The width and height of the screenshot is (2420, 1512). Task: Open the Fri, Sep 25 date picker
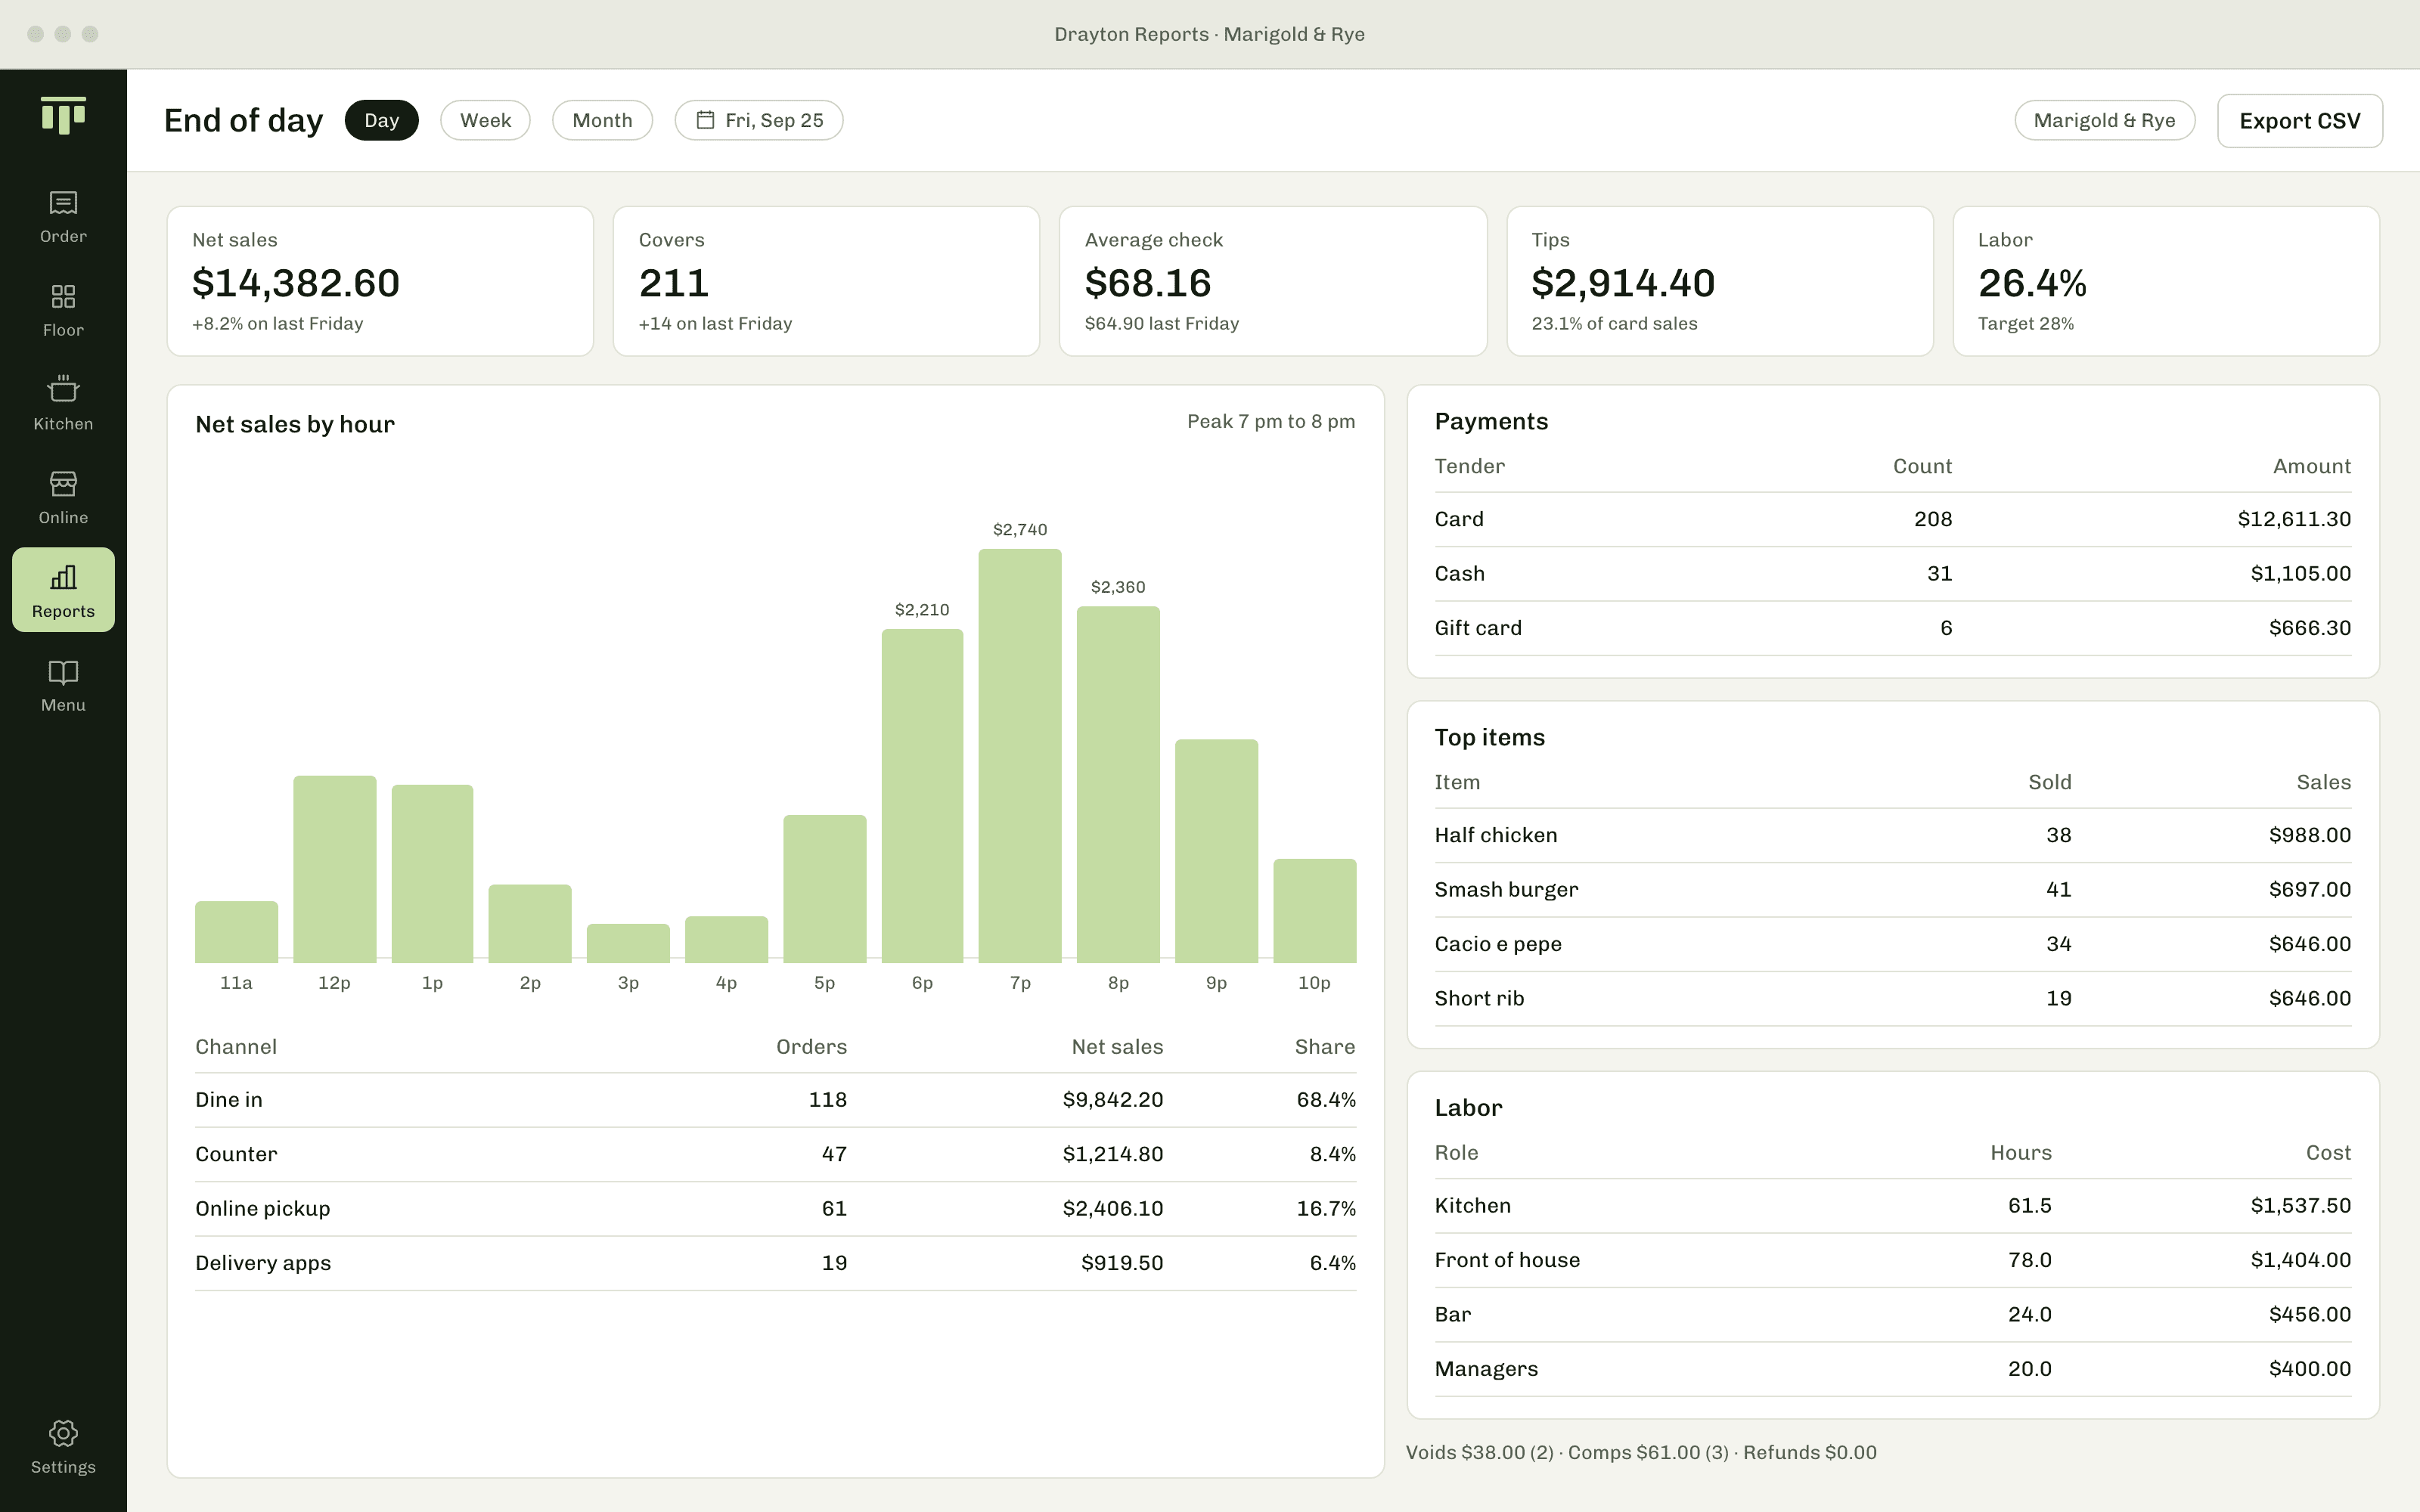(759, 120)
